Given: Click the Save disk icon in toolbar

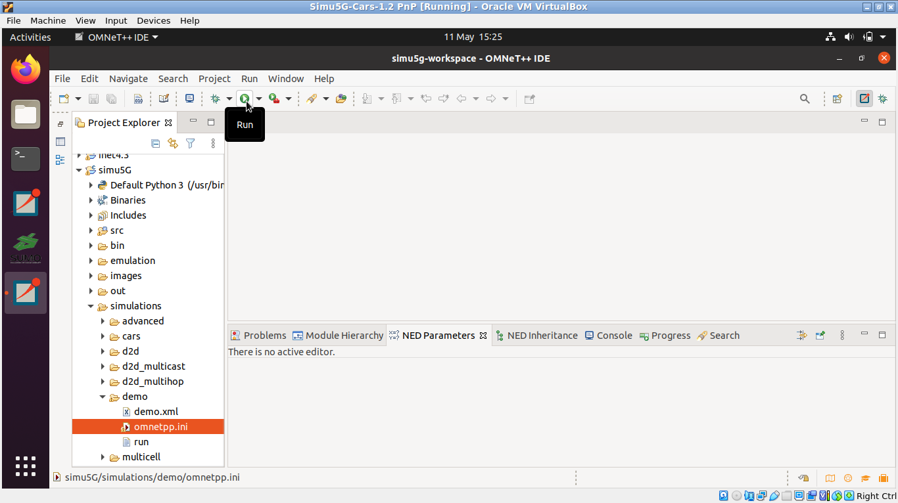Looking at the screenshot, I should (x=93, y=98).
